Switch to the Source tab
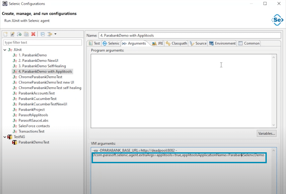 (x=198, y=43)
